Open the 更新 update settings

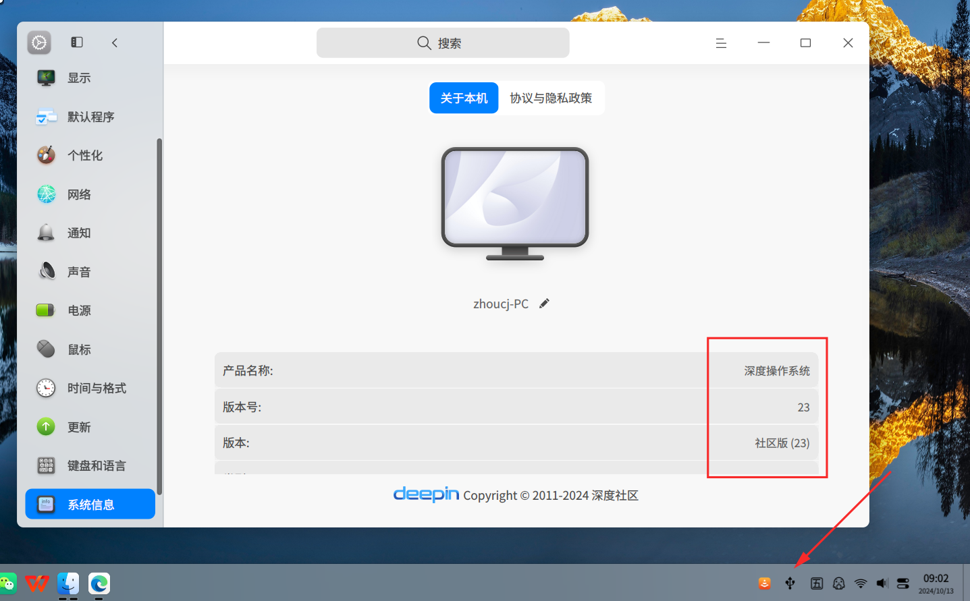click(x=90, y=427)
